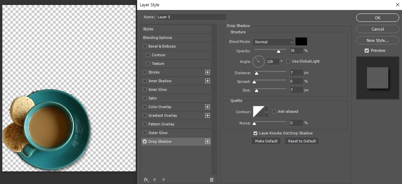This screenshot has height=184, width=402.
Task: Enable the Outer Glow checkbox
Action: 145,133
